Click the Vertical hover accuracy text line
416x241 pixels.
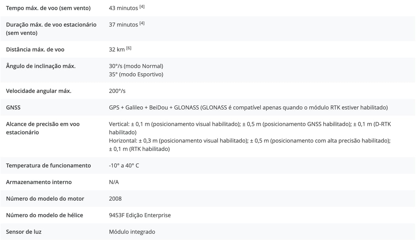tap(250, 128)
